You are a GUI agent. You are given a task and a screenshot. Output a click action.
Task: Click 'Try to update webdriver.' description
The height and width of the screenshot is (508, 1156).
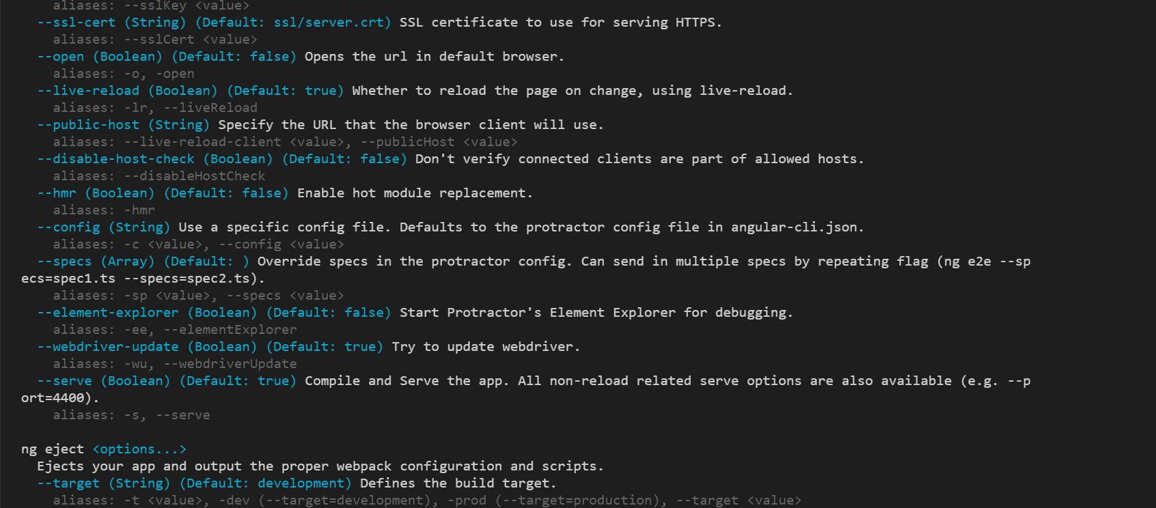click(486, 347)
